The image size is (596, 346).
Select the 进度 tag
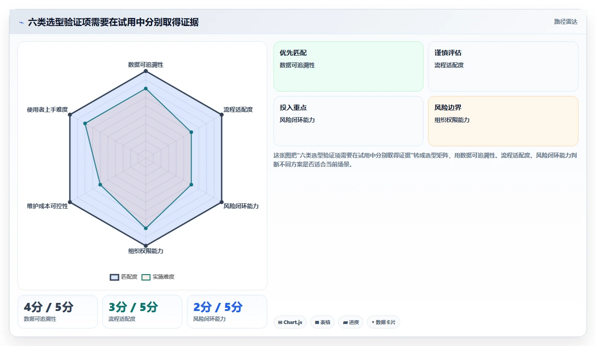tap(351, 322)
